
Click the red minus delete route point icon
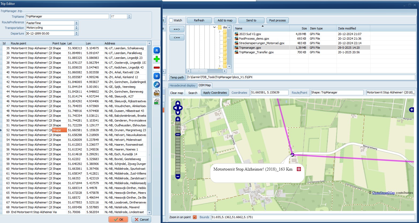tap(157, 68)
